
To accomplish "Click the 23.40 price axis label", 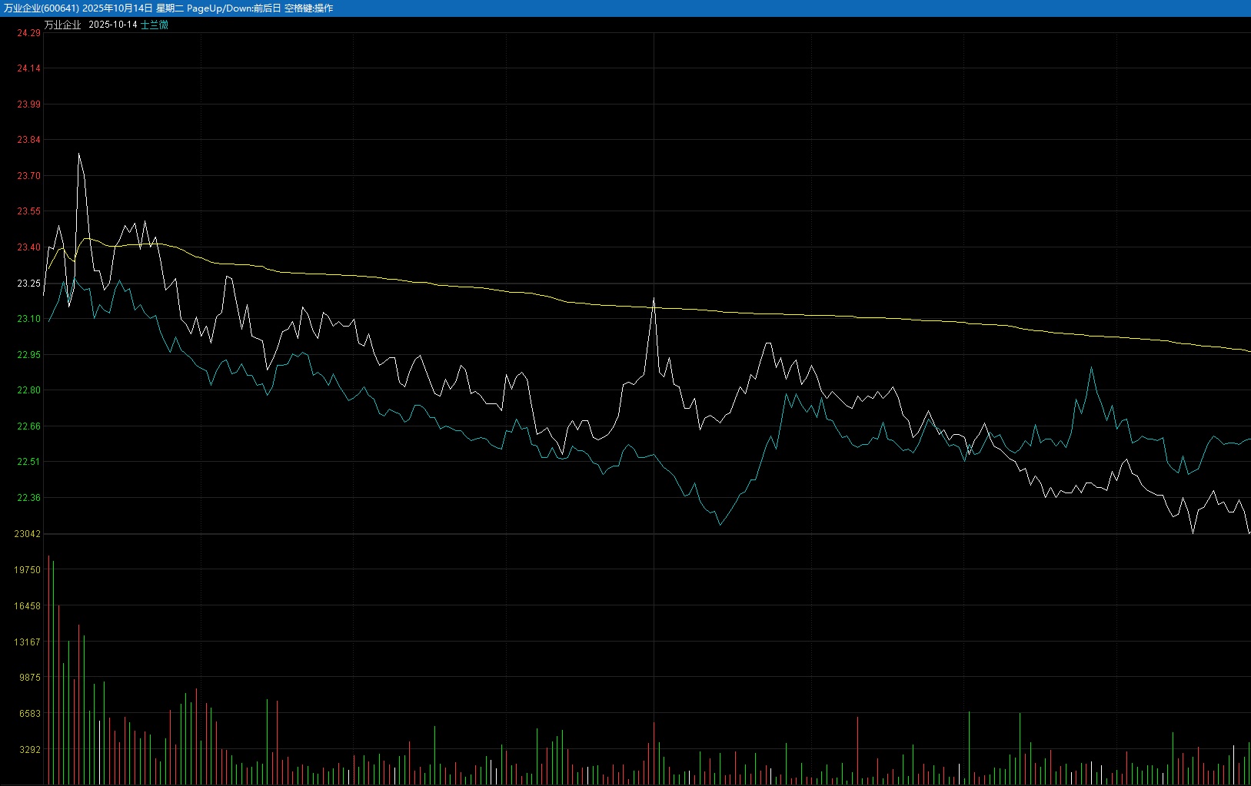I will (x=29, y=247).
